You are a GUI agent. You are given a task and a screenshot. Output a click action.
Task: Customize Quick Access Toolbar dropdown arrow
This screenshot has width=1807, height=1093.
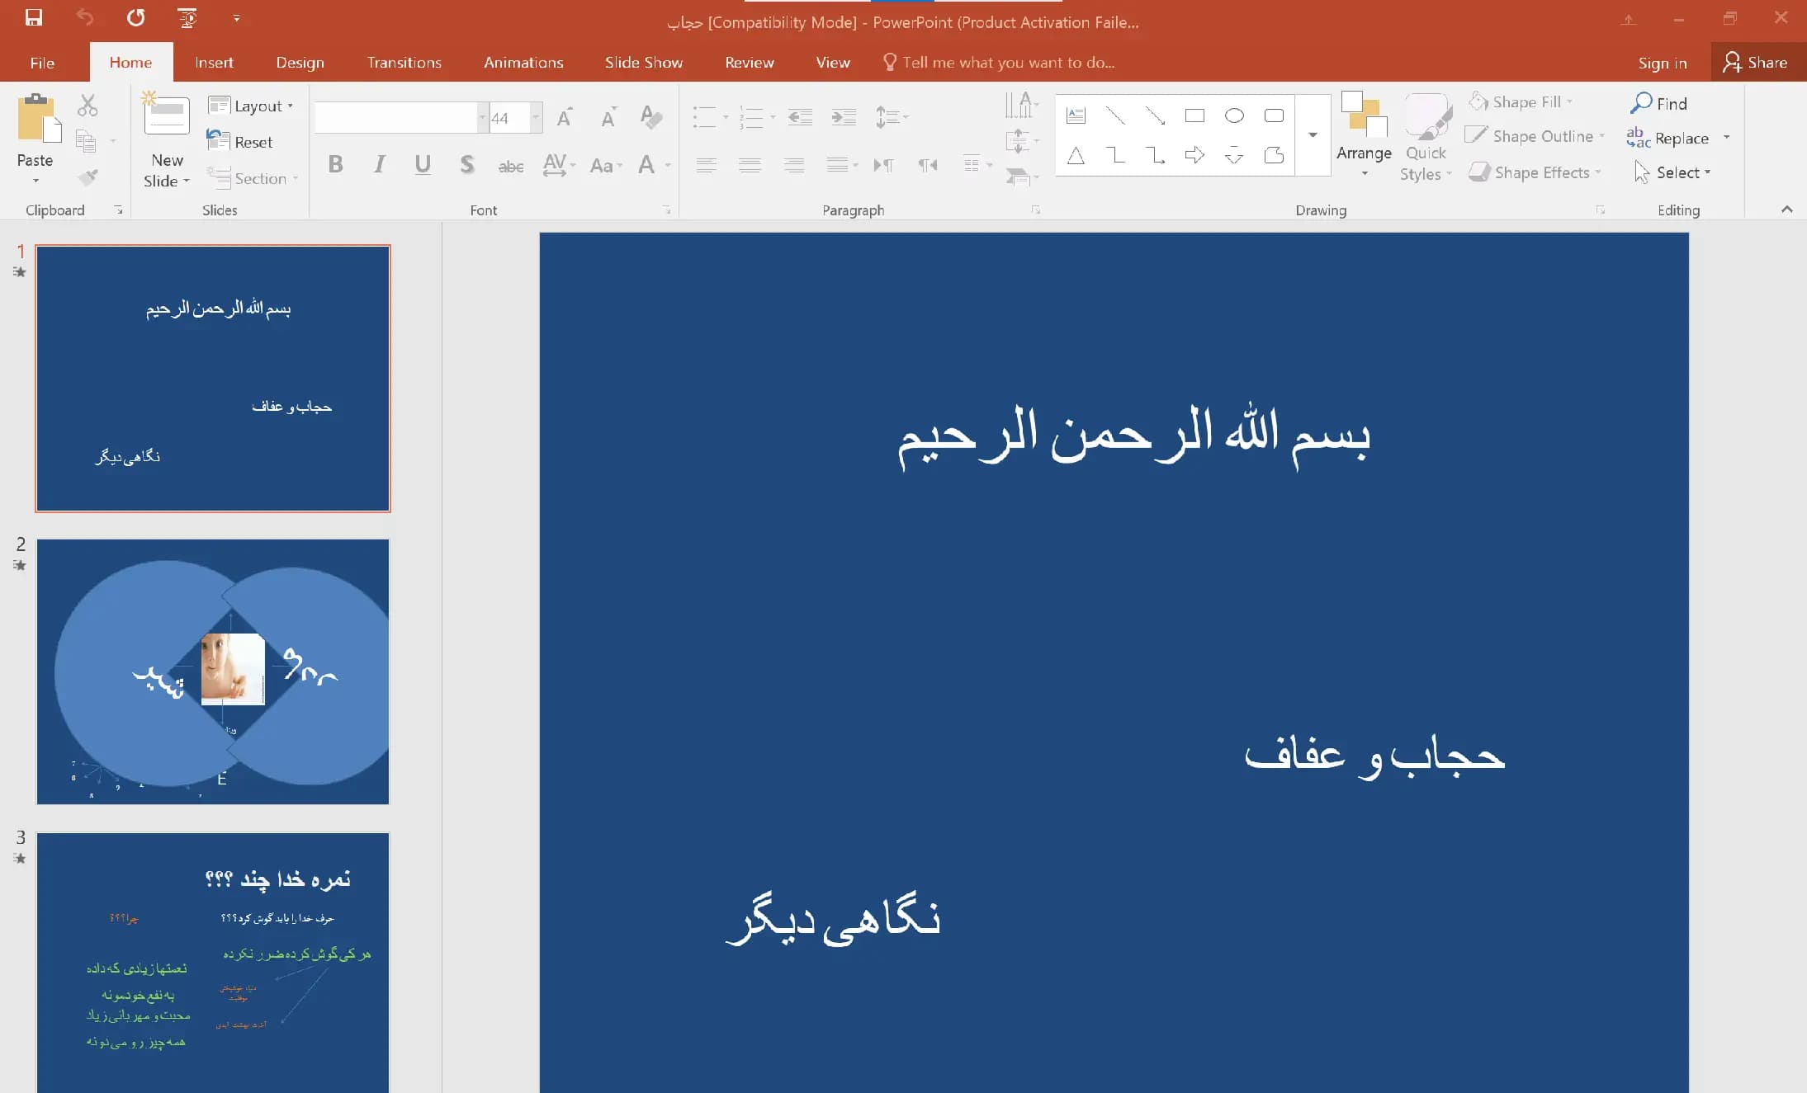coord(236,17)
